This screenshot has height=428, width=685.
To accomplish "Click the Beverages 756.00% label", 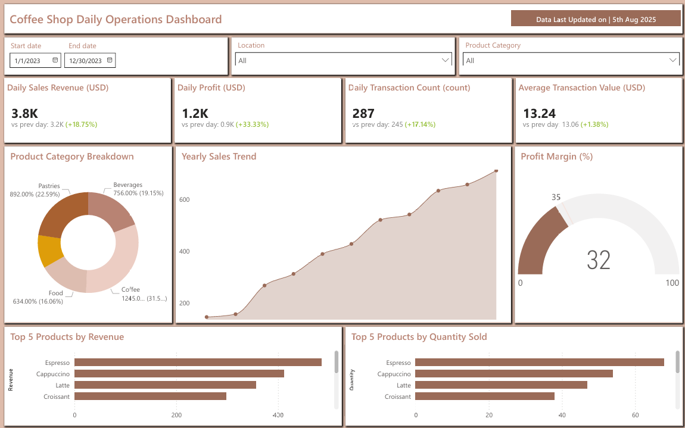I will (138, 189).
